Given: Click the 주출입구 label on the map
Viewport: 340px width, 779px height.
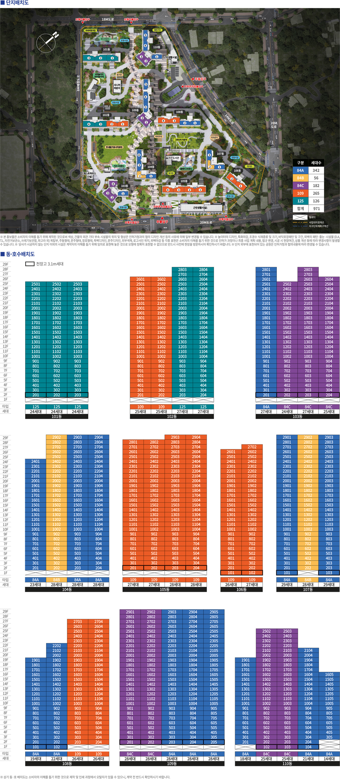Looking at the screenshot, I should (x=200, y=79).
